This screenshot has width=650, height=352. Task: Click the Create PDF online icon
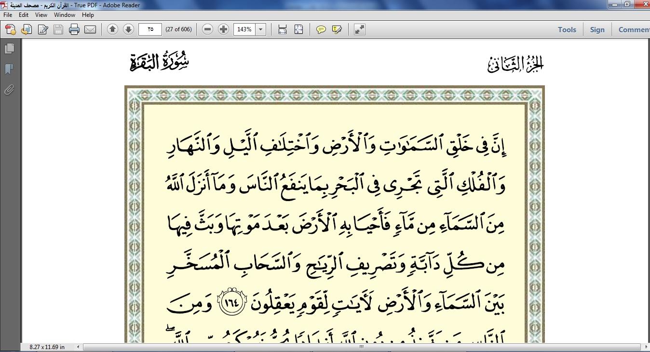click(11, 29)
